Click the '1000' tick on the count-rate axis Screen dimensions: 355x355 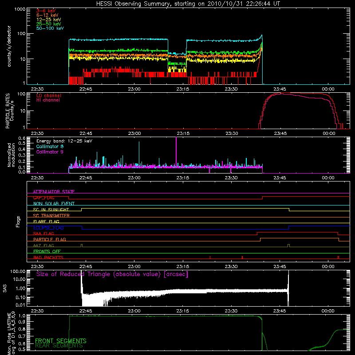point(20,9)
